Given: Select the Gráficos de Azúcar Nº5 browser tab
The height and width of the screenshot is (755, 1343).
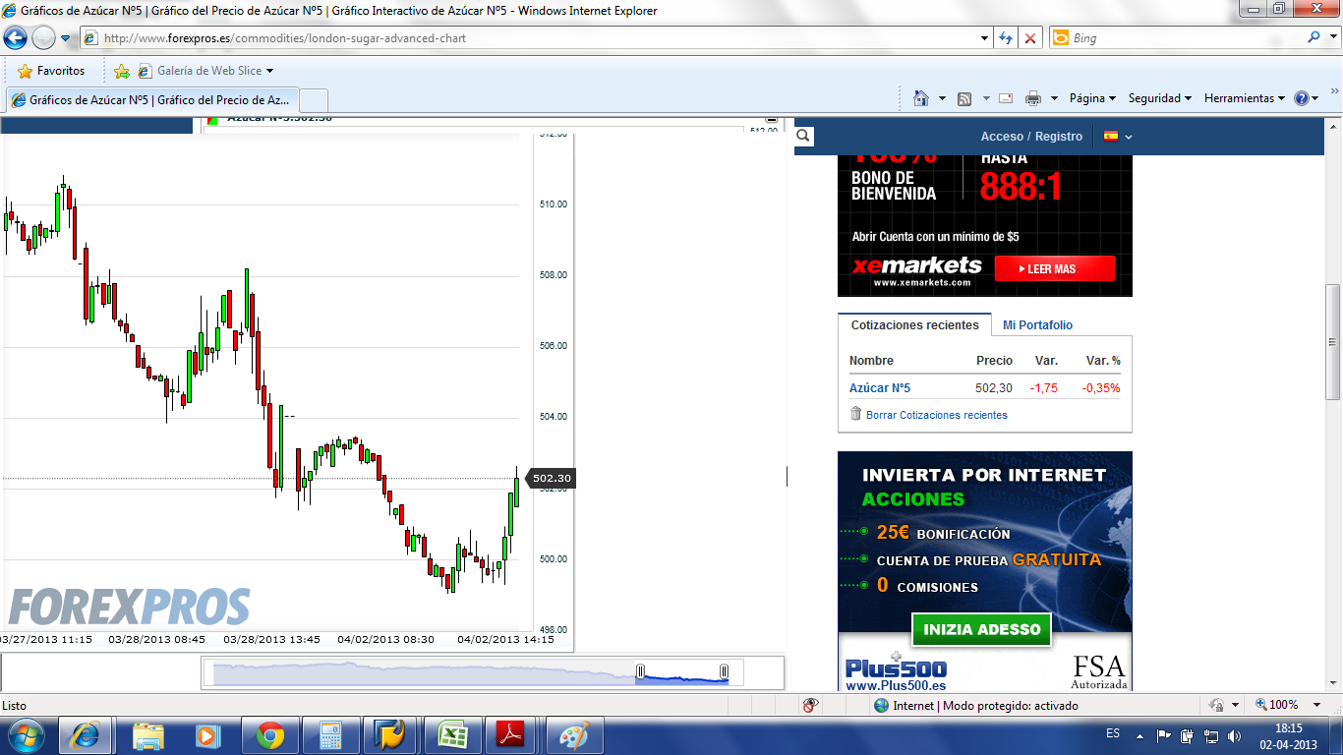Looking at the screenshot, I should 150,100.
